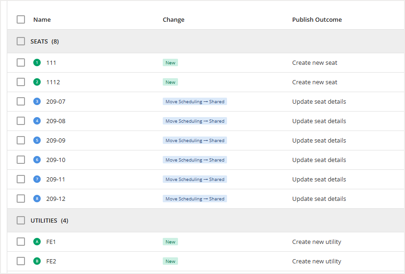Sort by the Change column header
This screenshot has height=274, width=405.
click(173, 19)
